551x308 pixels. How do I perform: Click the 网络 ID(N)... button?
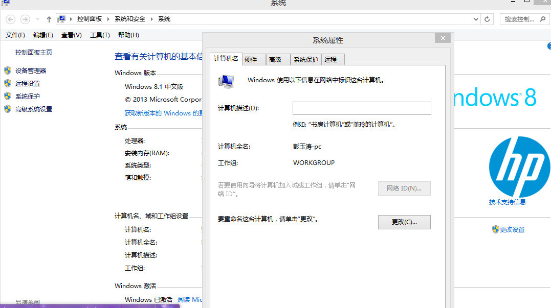[404, 188]
